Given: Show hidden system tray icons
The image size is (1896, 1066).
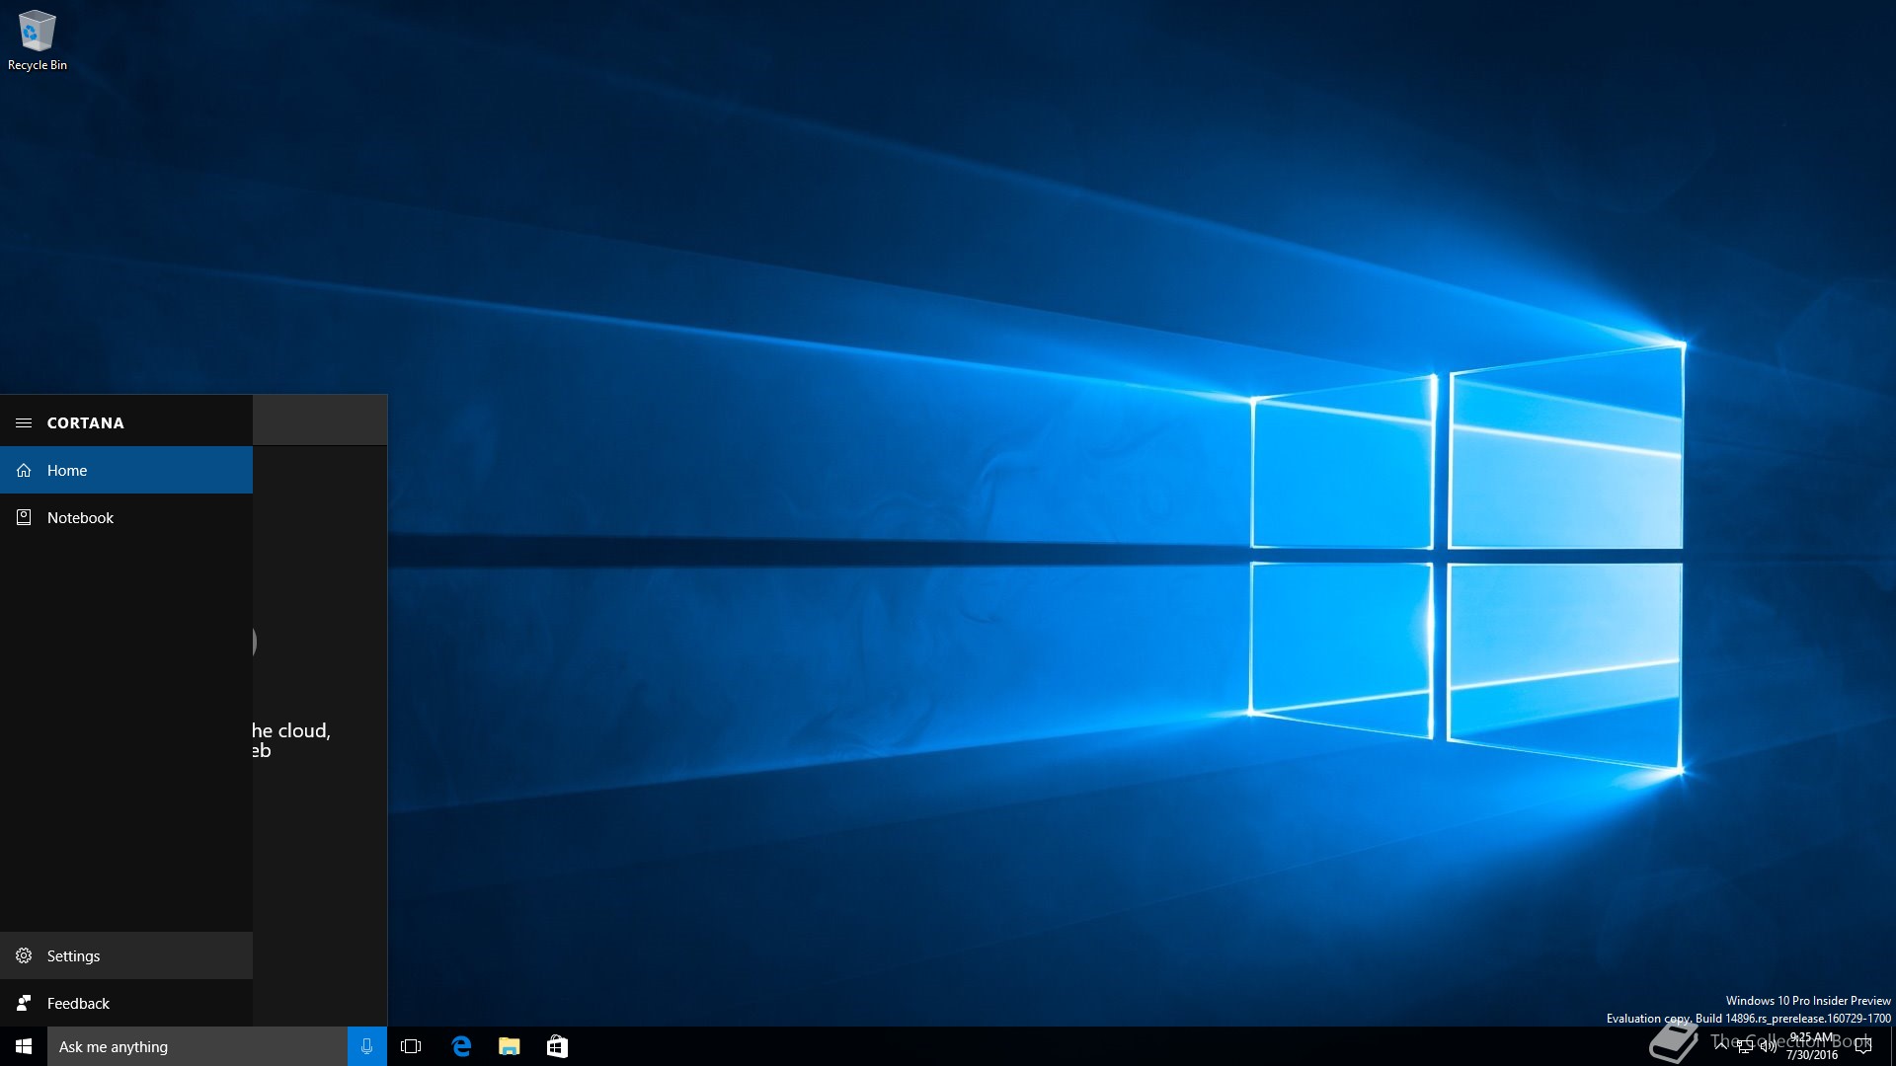Looking at the screenshot, I should pos(1721,1046).
